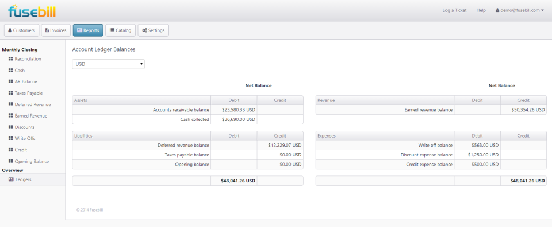
Task: Click the AR Balance grid icon
Action: (11, 81)
